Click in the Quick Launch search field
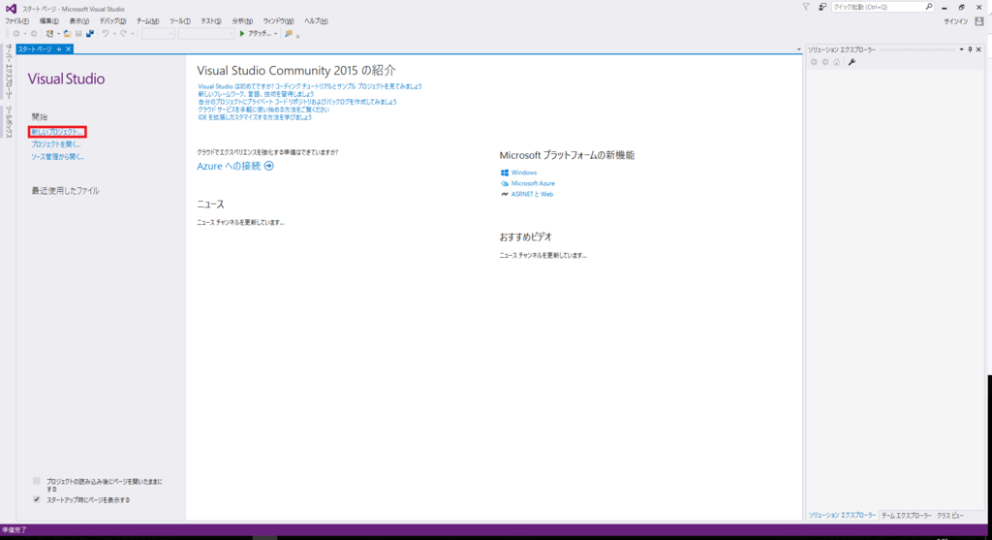This screenshot has width=992, height=540. click(876, 7)
